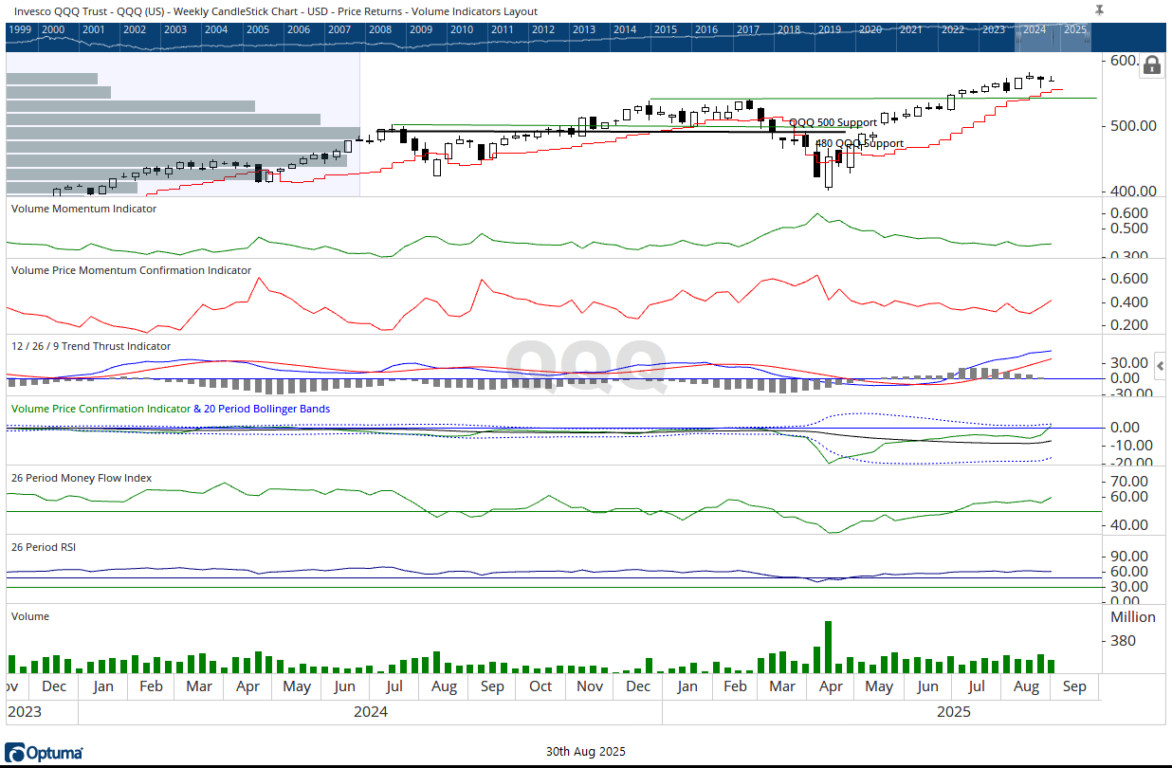Screen dimensions: 1172x768
Task: Click the 480 QQQ Support annotation
Action: [x=859, y=144]
